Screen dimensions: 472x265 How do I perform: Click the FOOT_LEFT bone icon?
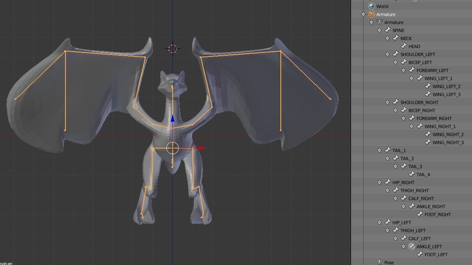(x=420, y=254)
